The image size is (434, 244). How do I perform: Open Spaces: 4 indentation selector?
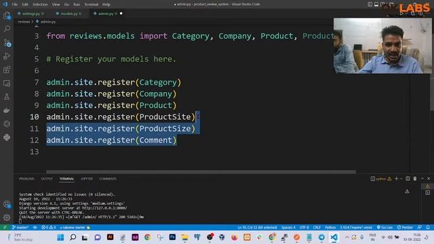pyautogui.click(x=288, y=228)
